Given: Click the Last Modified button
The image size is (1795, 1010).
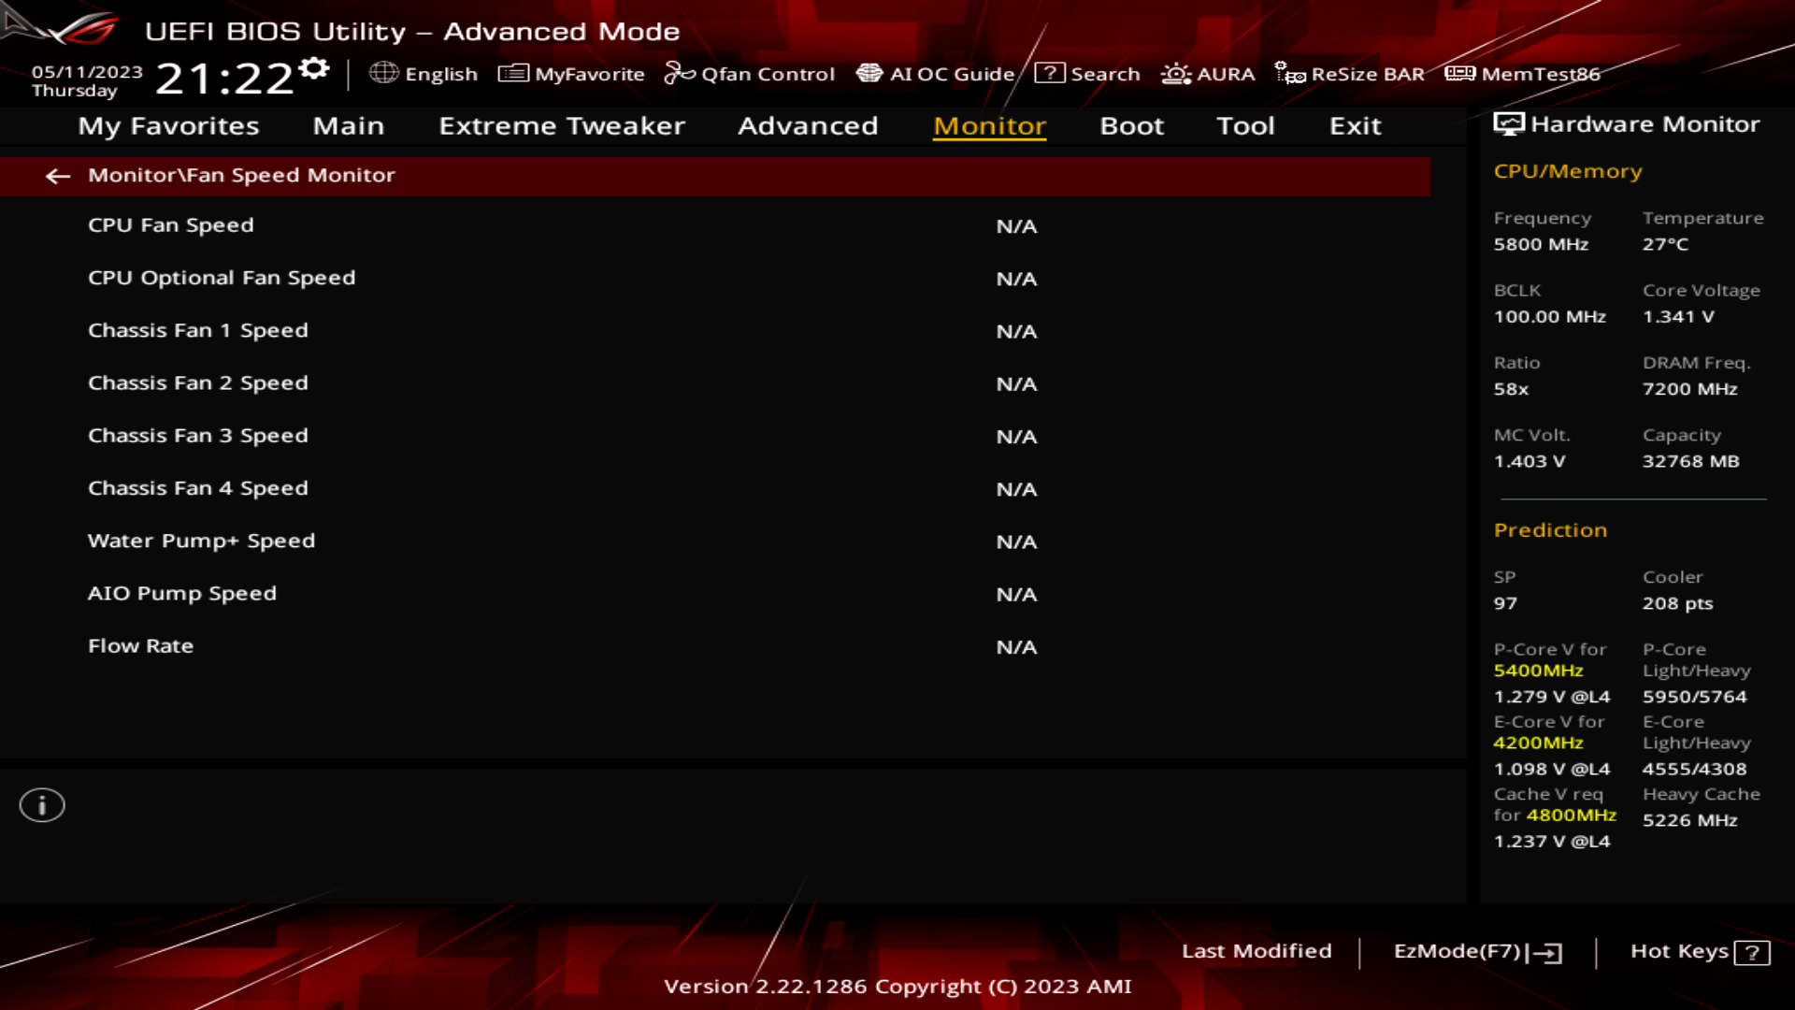Looking at the screenshot, I should (1256, 951).
